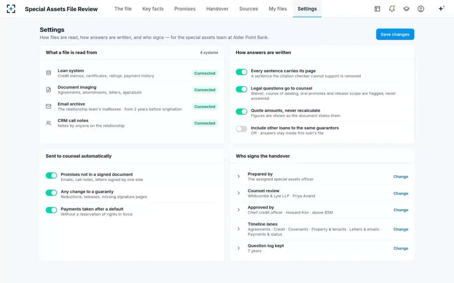Open the user profile icon

421,9
